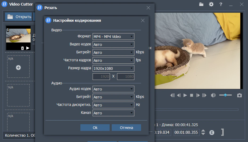The image size is (248, 142).
Task: Click the frame width field 1920
Action: [x=101, y=76]
